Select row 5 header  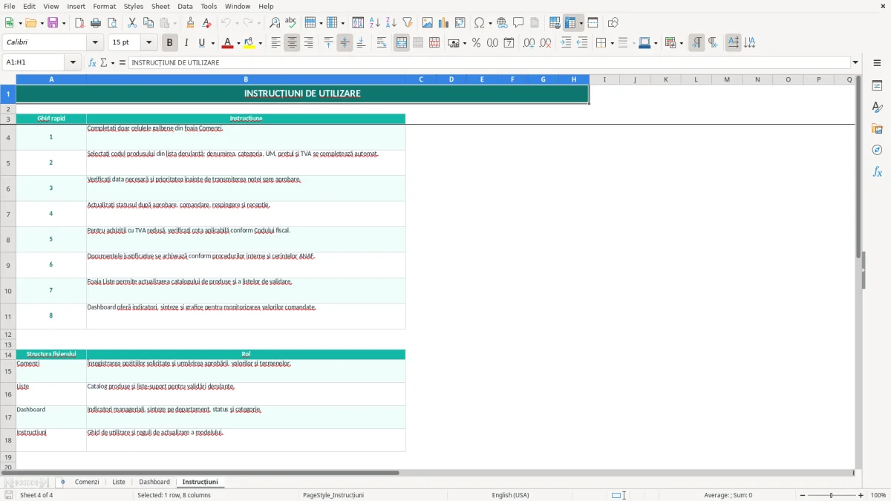click(8, 163)
